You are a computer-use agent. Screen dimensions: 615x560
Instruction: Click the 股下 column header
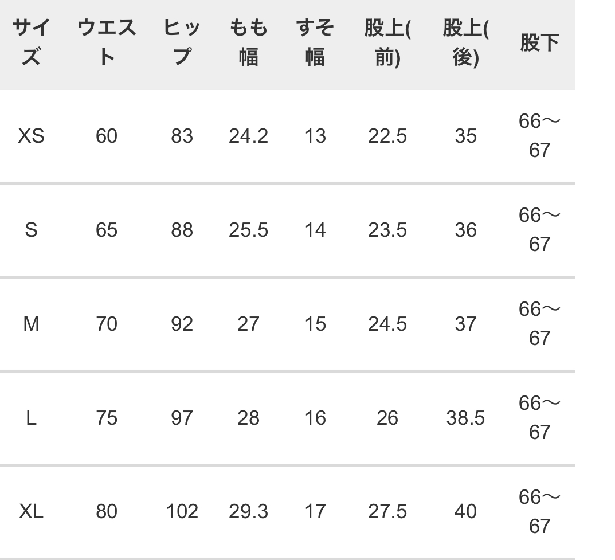click(x=540, y=42)
